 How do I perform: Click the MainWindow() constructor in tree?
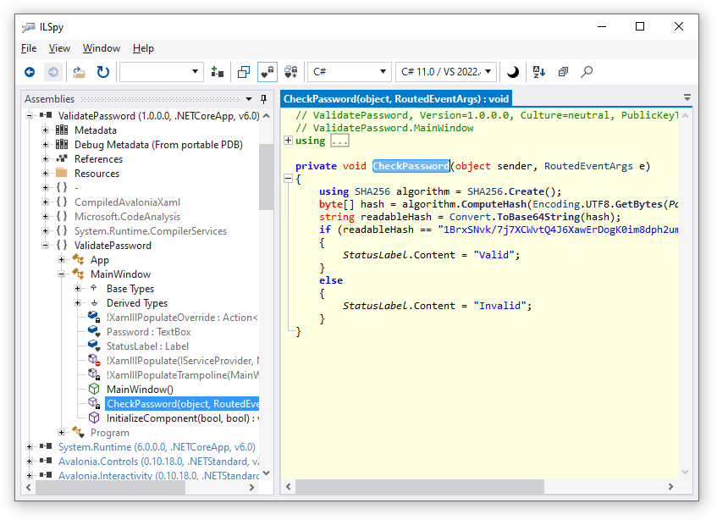click(140, 390)
